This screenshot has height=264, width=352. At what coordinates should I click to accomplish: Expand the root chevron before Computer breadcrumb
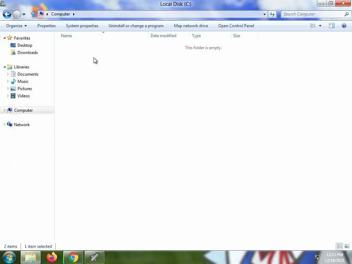pyautogui.click(x=47, y=14)
